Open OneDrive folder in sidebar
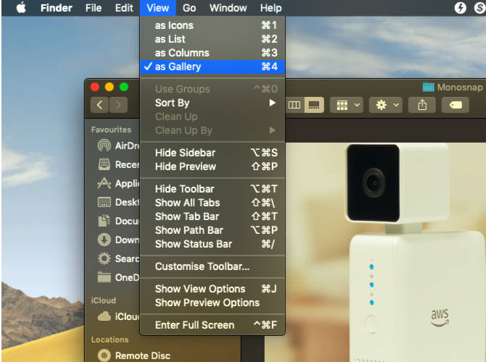The height and width of the screenshot is (362, 486). [118, 277]
